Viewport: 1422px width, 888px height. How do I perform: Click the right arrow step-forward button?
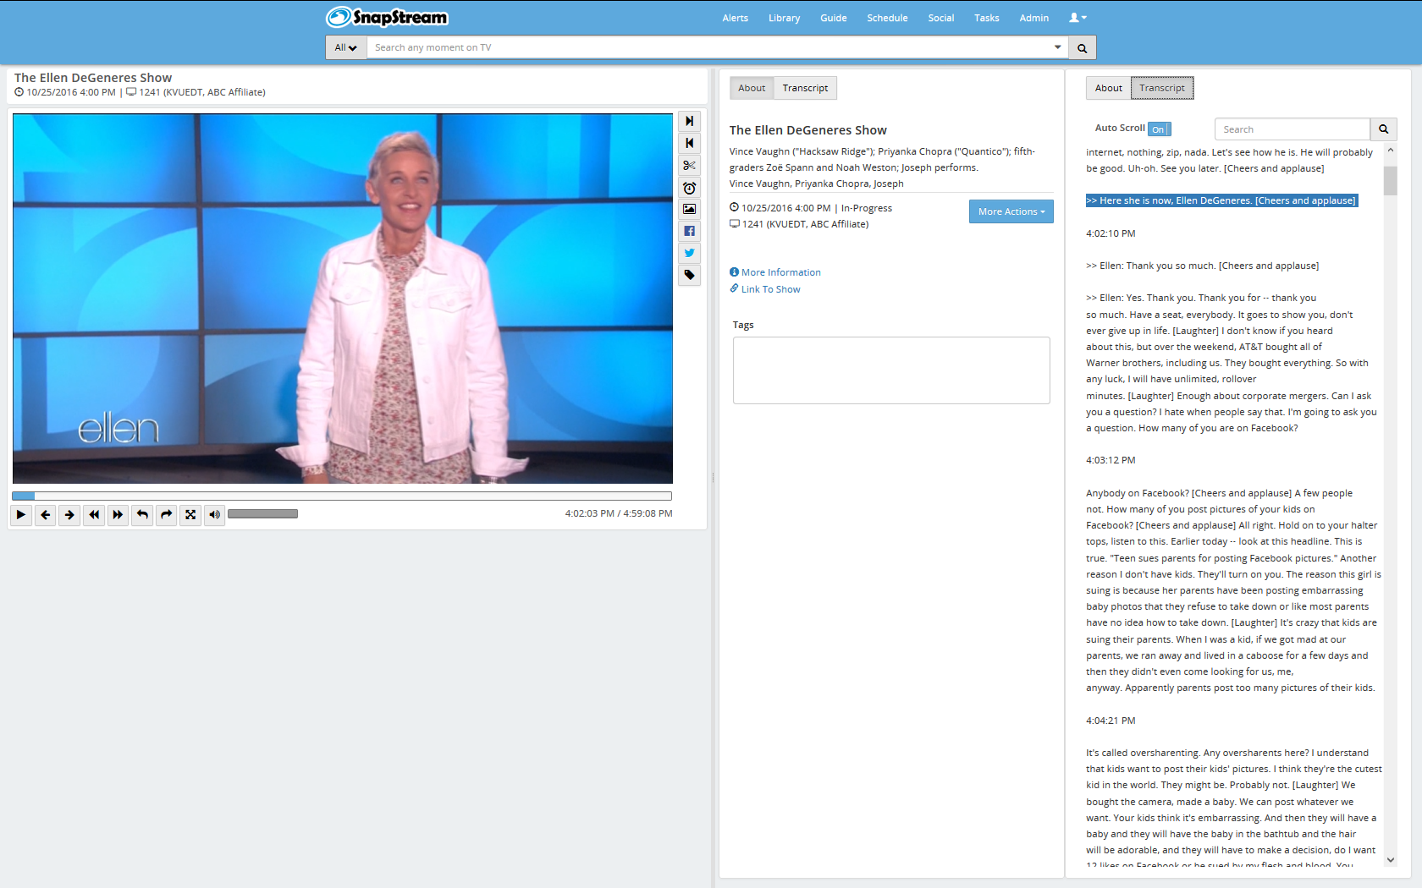tap(69, 514)
